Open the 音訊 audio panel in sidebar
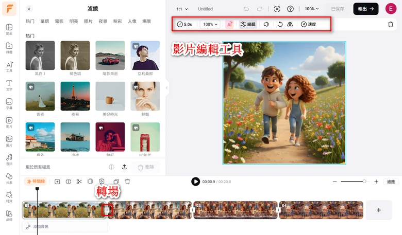The height and width of the screenshot is (235, 402). point(9,160)
